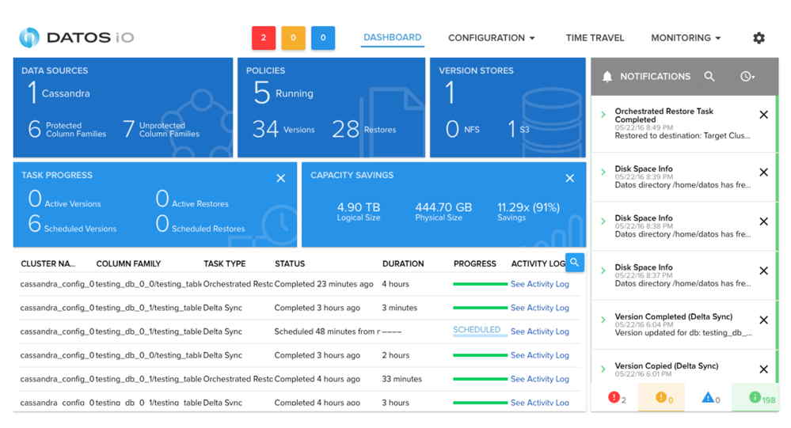Sort by Task Type column header
This screenshot has width=791, height=428.
(225, 263)
